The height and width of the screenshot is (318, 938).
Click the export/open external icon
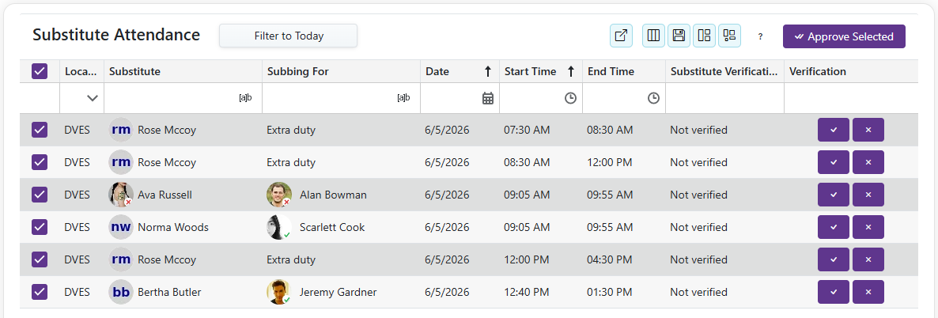point(621,36)
